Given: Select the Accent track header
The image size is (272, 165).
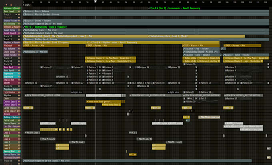Looking at the screenshot, I should (x=12, y=114).
